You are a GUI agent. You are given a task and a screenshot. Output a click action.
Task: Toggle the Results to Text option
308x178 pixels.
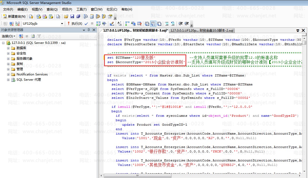(x=147, y=23)
